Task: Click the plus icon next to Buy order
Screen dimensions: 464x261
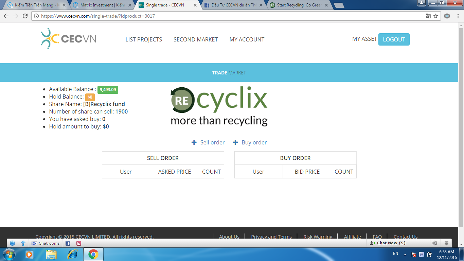Action: (x=235, y=142)
